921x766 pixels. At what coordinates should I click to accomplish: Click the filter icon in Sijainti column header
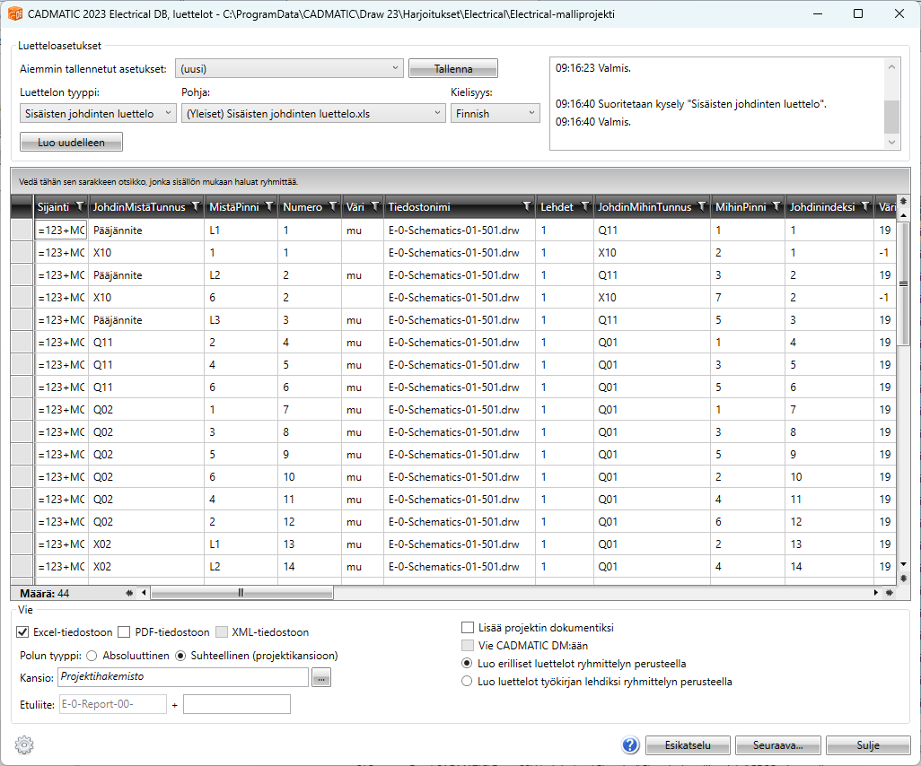(79, 207)
